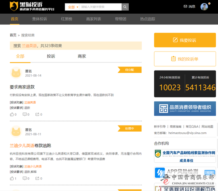
Task: Switch to the 投诉 results tab
Action: 51,56
